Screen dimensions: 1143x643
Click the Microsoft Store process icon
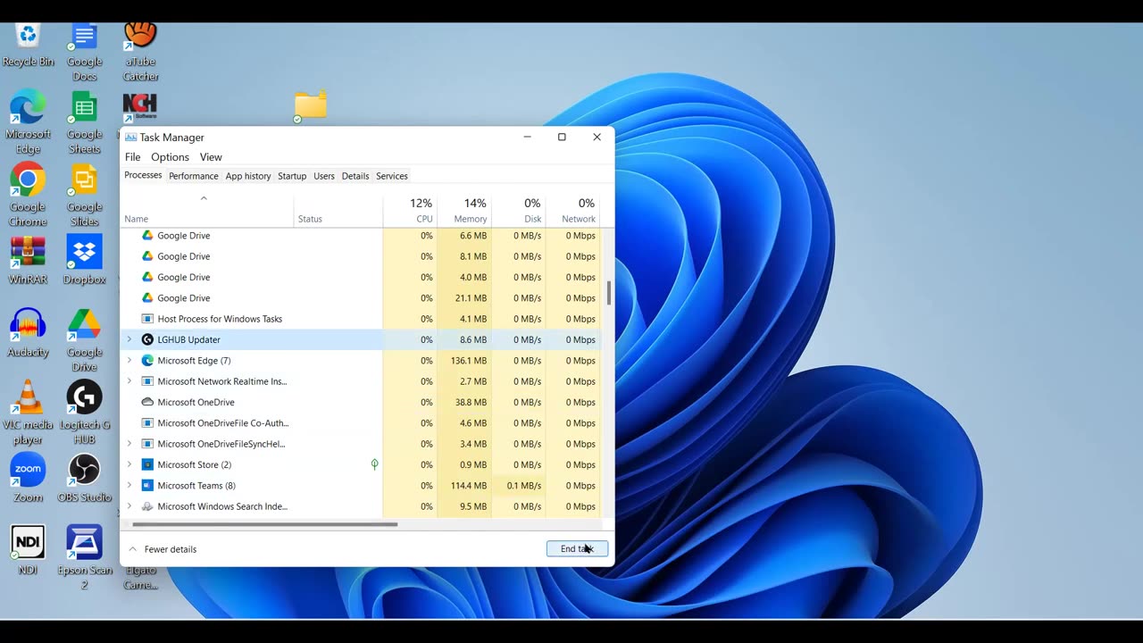point(147,464)
